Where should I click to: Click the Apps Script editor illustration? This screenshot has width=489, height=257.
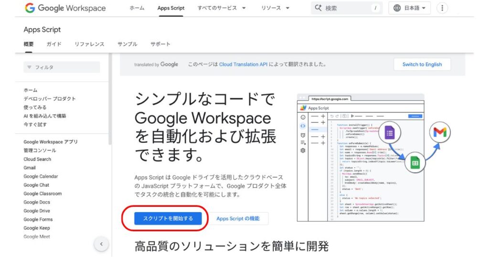(x=373, y=158)
